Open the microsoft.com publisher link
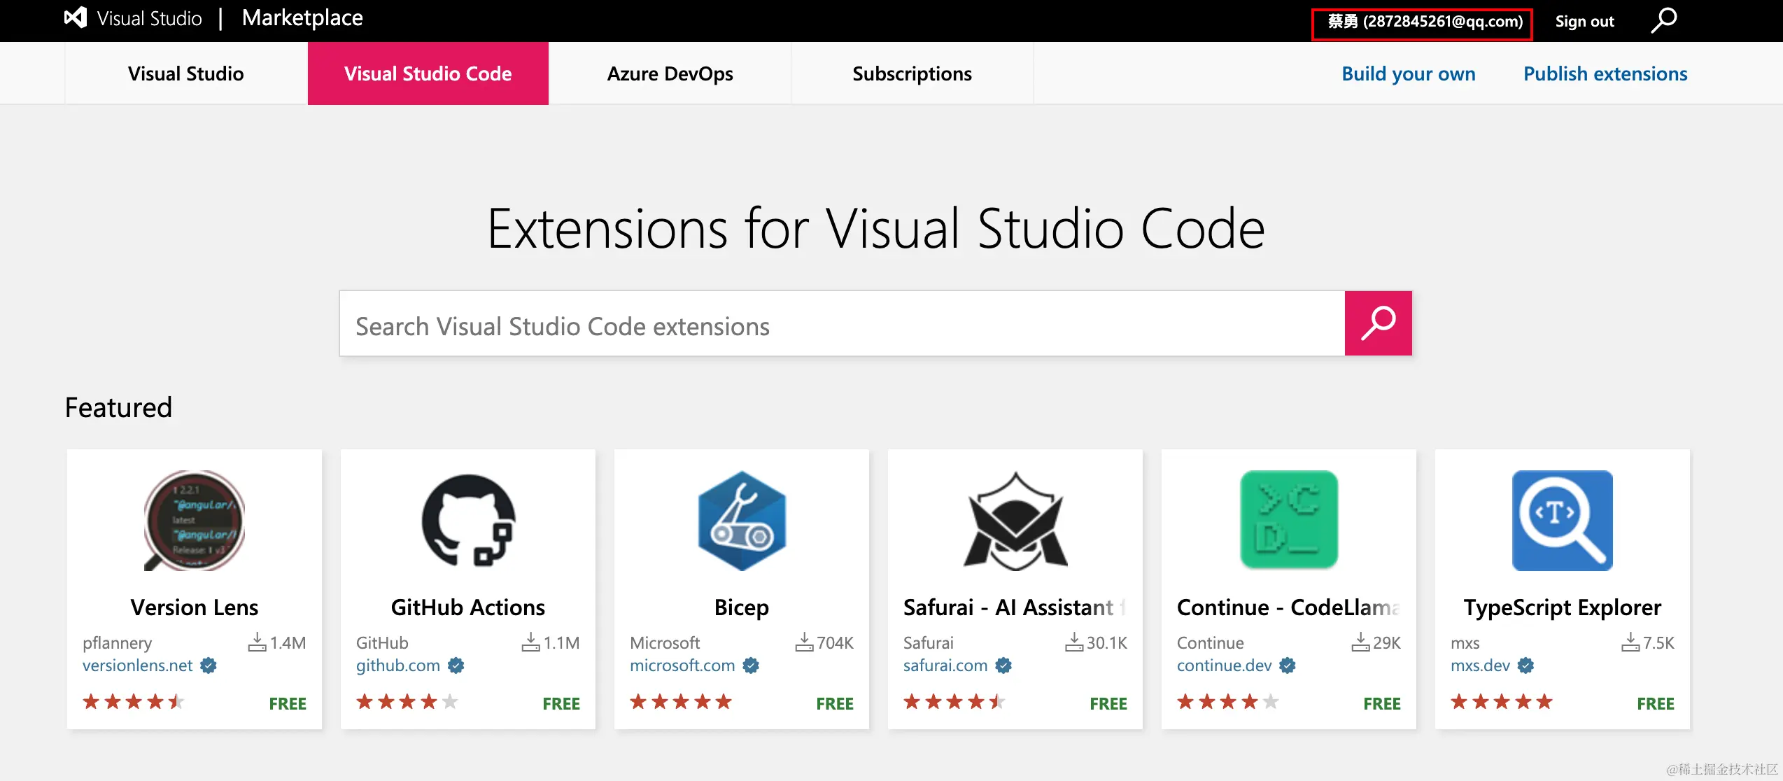This screenshot has width=1783, height=781. coord(682,666)
